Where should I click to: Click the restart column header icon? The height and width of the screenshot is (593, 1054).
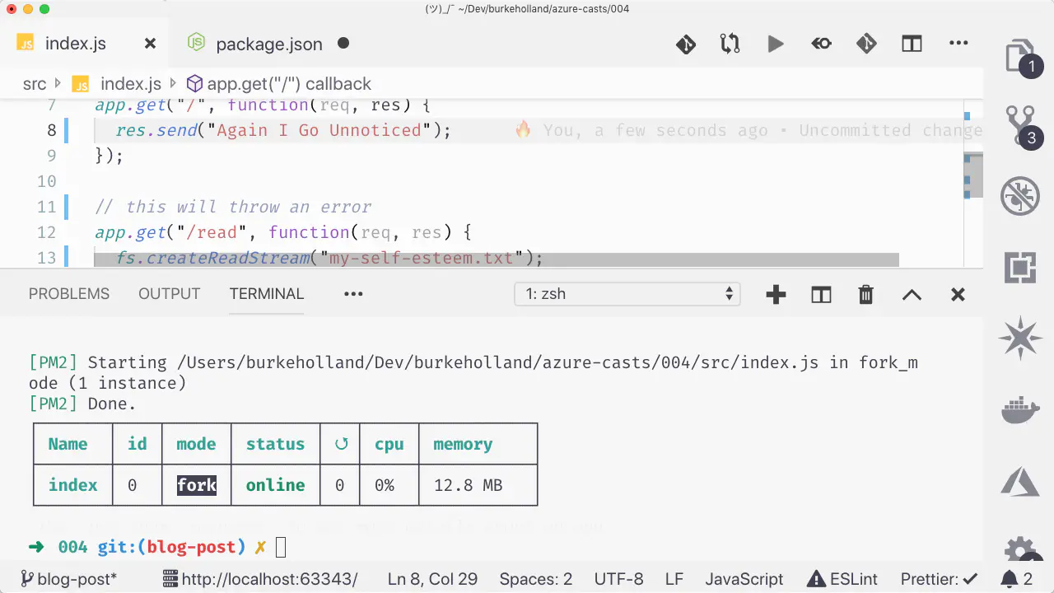tap(341, 444)
